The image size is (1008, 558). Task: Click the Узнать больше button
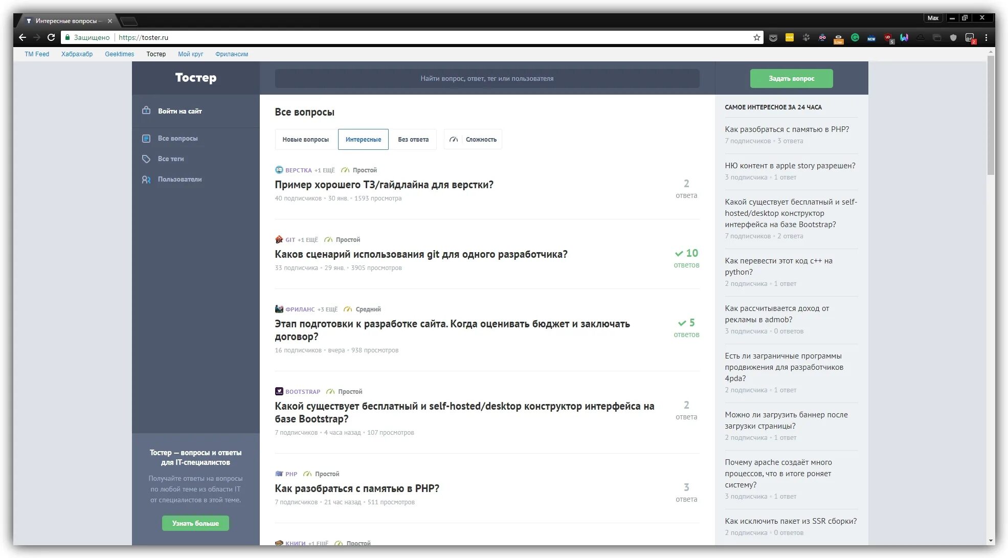click(x=195, y=523)
